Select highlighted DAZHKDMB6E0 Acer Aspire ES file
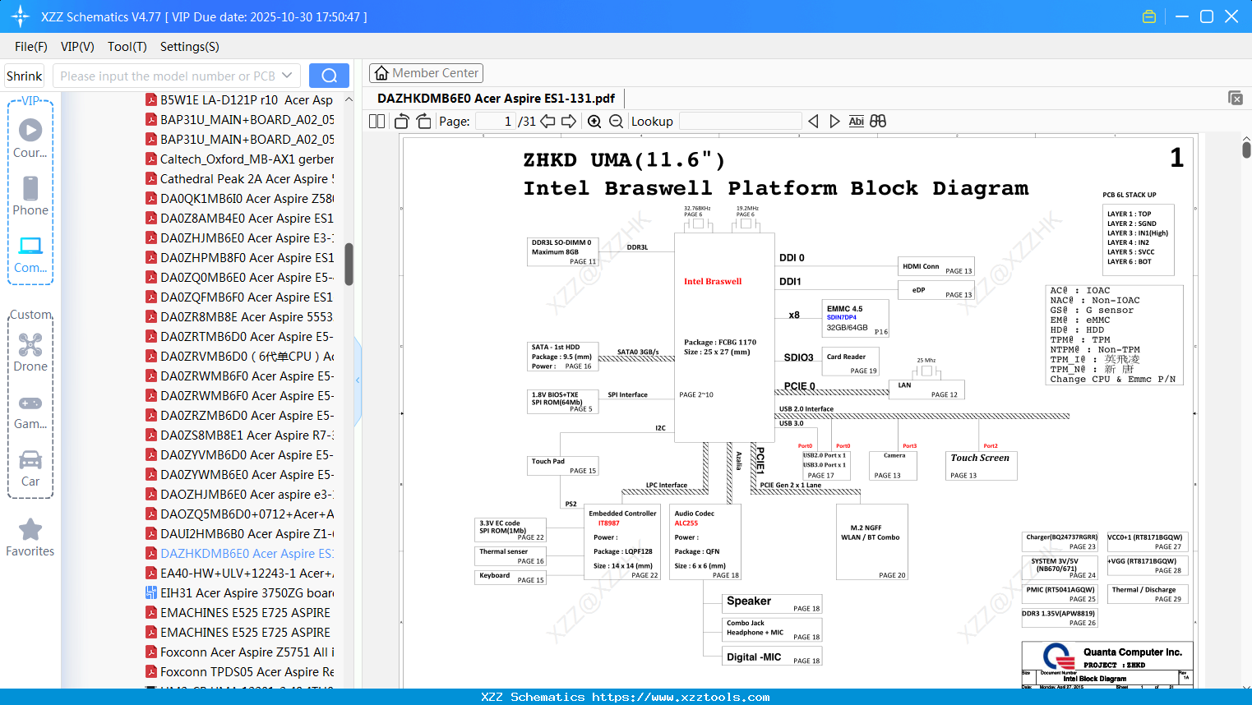The height and width of the screenshot is (705, 1252). click(x=239, y=554)
